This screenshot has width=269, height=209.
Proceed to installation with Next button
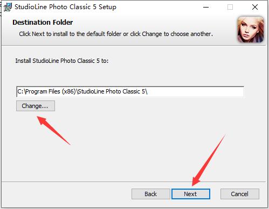pyautogui.click(x=191, y=194)
